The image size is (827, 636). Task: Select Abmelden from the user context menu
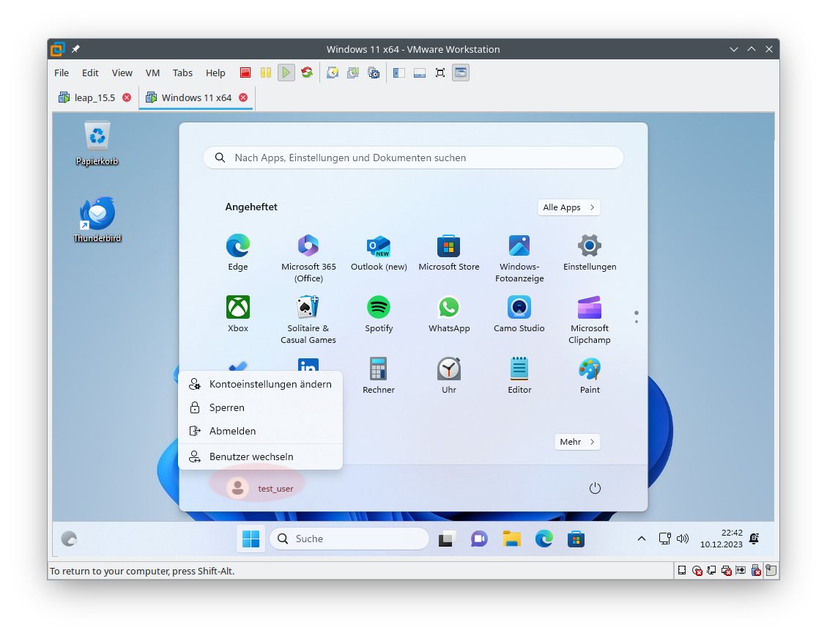coord(232,431)
